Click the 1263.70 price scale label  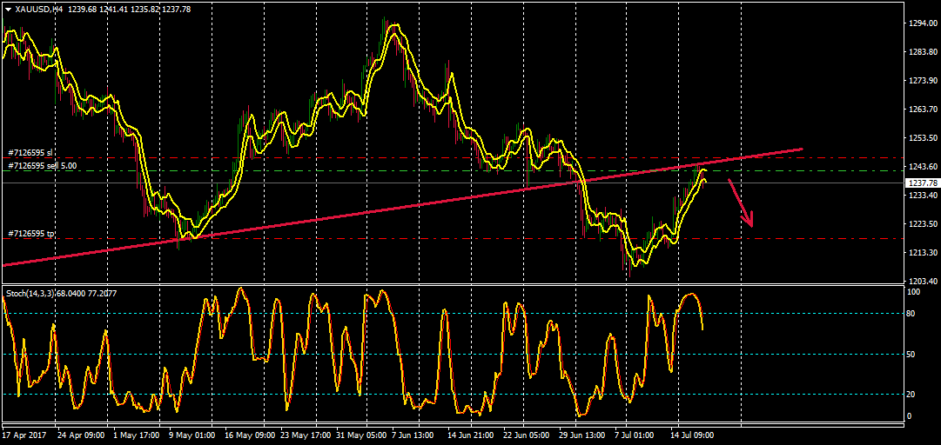pyautogui.click(x=923, y=109)
